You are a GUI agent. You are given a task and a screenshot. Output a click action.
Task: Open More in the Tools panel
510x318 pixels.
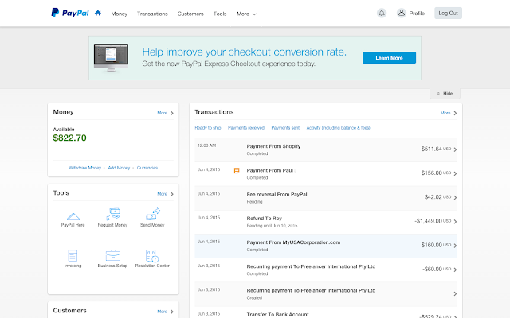[x=165, y=194]
